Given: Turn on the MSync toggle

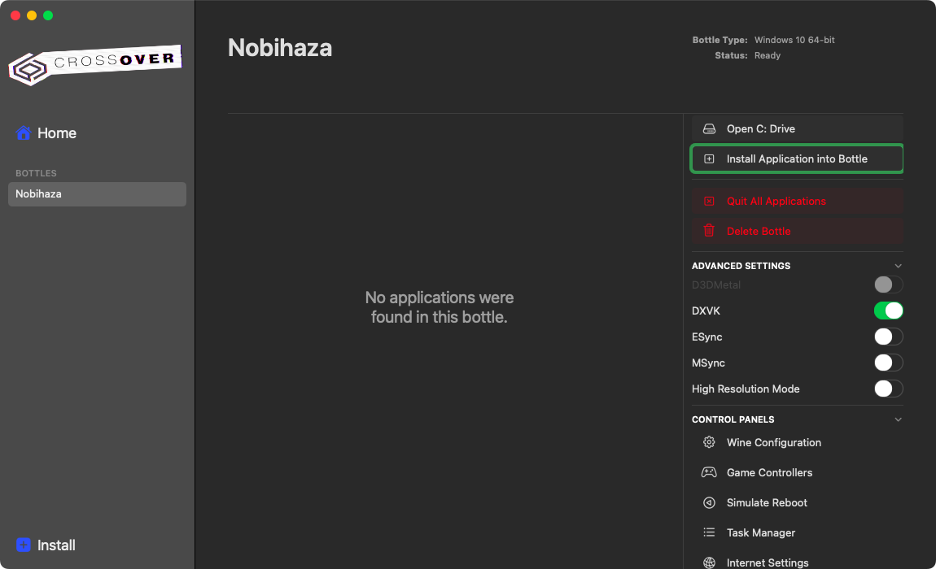Looking at the screenshot, I should 888,363.
